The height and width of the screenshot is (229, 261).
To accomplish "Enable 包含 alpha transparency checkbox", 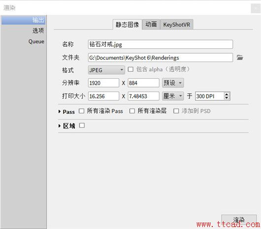I will 130,69.
